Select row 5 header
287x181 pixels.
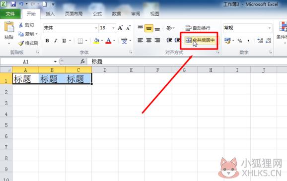point(6,122)
